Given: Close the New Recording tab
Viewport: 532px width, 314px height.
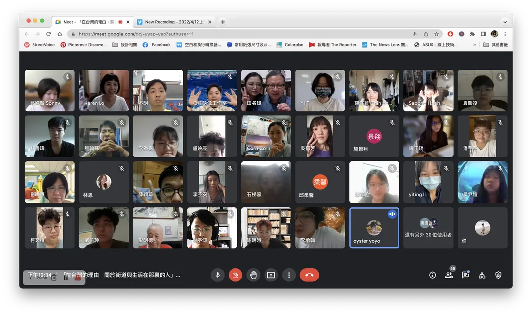Looking at the screenshot, I should click(210, 22).
